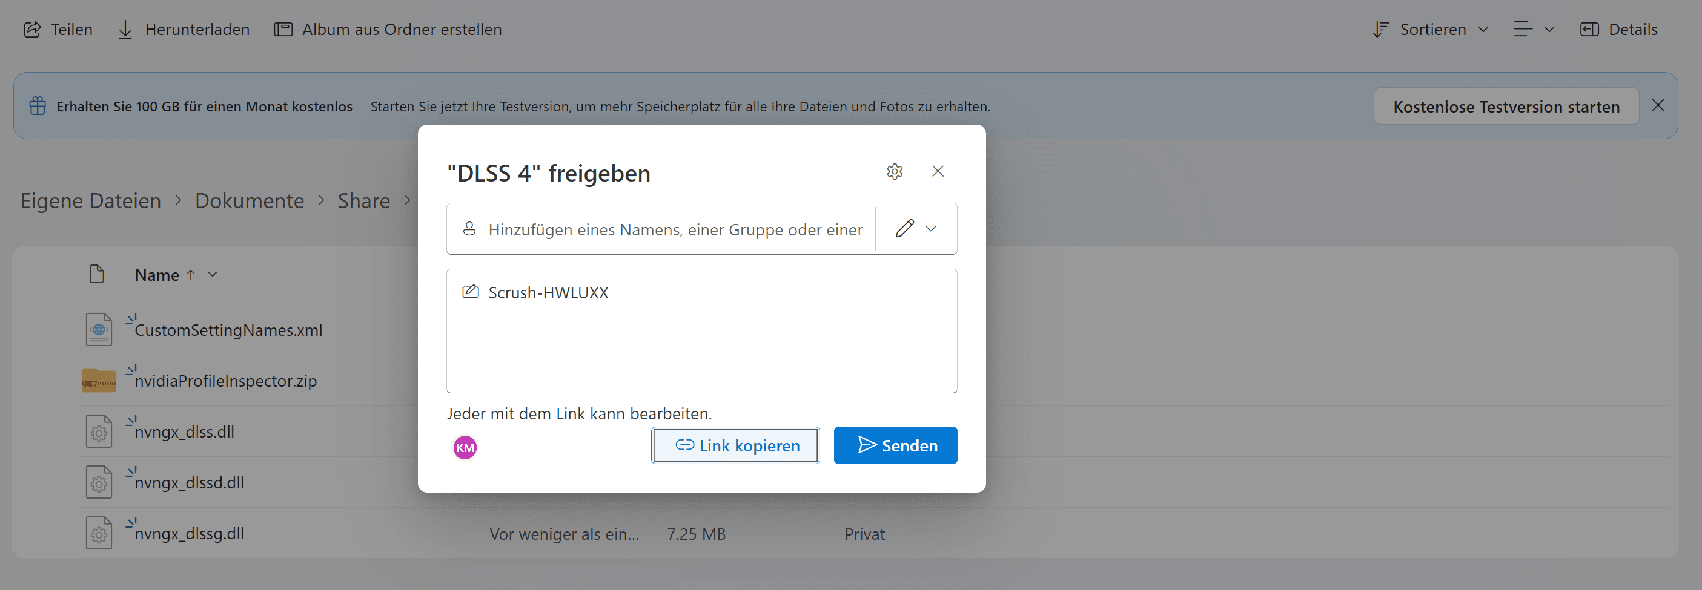Click Jeder mit dem Link kann bearbeiten
The height and width of the screenshot is (590, 1702).
pyautogui.click(x=580, y=414)
